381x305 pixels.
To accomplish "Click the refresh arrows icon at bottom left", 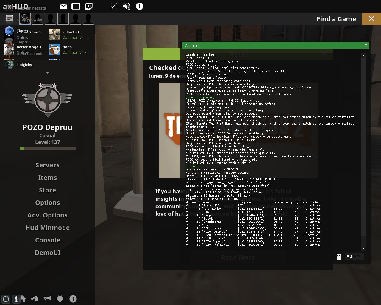I will coord(6,299).
